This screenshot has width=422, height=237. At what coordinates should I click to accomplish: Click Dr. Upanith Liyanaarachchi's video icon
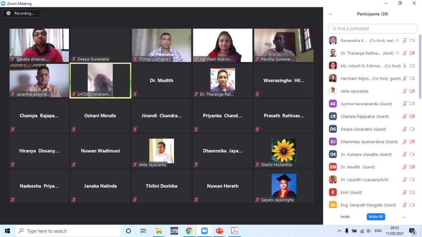[x=412, y=180]
